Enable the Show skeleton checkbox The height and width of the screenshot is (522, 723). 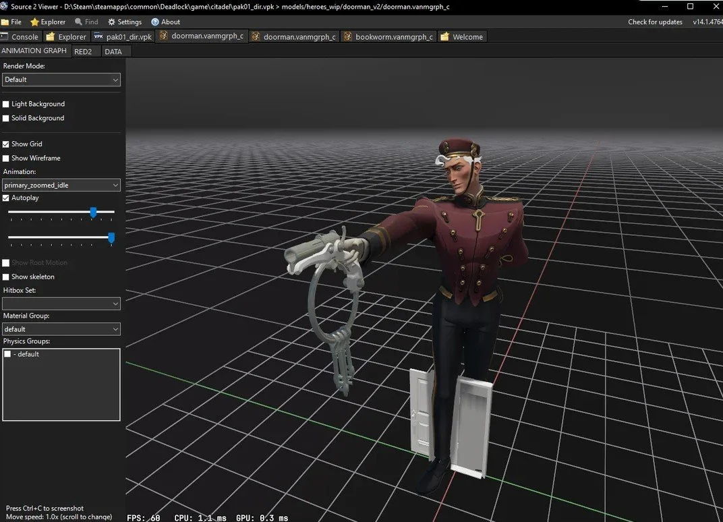click(x=6, y=277)
